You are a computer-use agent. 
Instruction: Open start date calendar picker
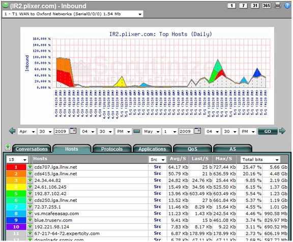coord(73,131)
